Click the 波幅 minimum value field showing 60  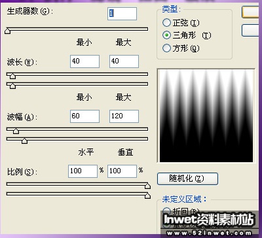[84, 116]
